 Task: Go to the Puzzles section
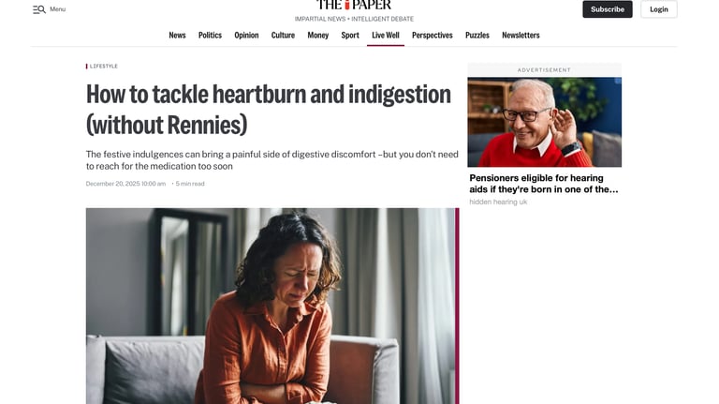477,36
